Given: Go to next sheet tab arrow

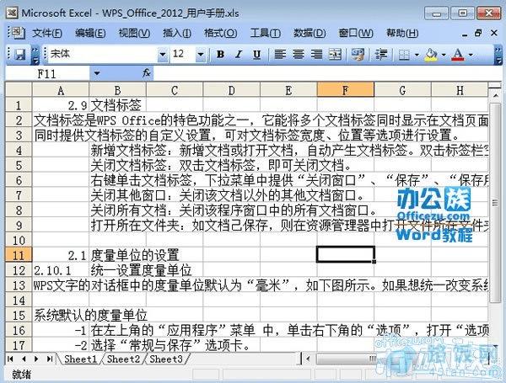Looking at the screenshot, I should click(x=36, y=359).
